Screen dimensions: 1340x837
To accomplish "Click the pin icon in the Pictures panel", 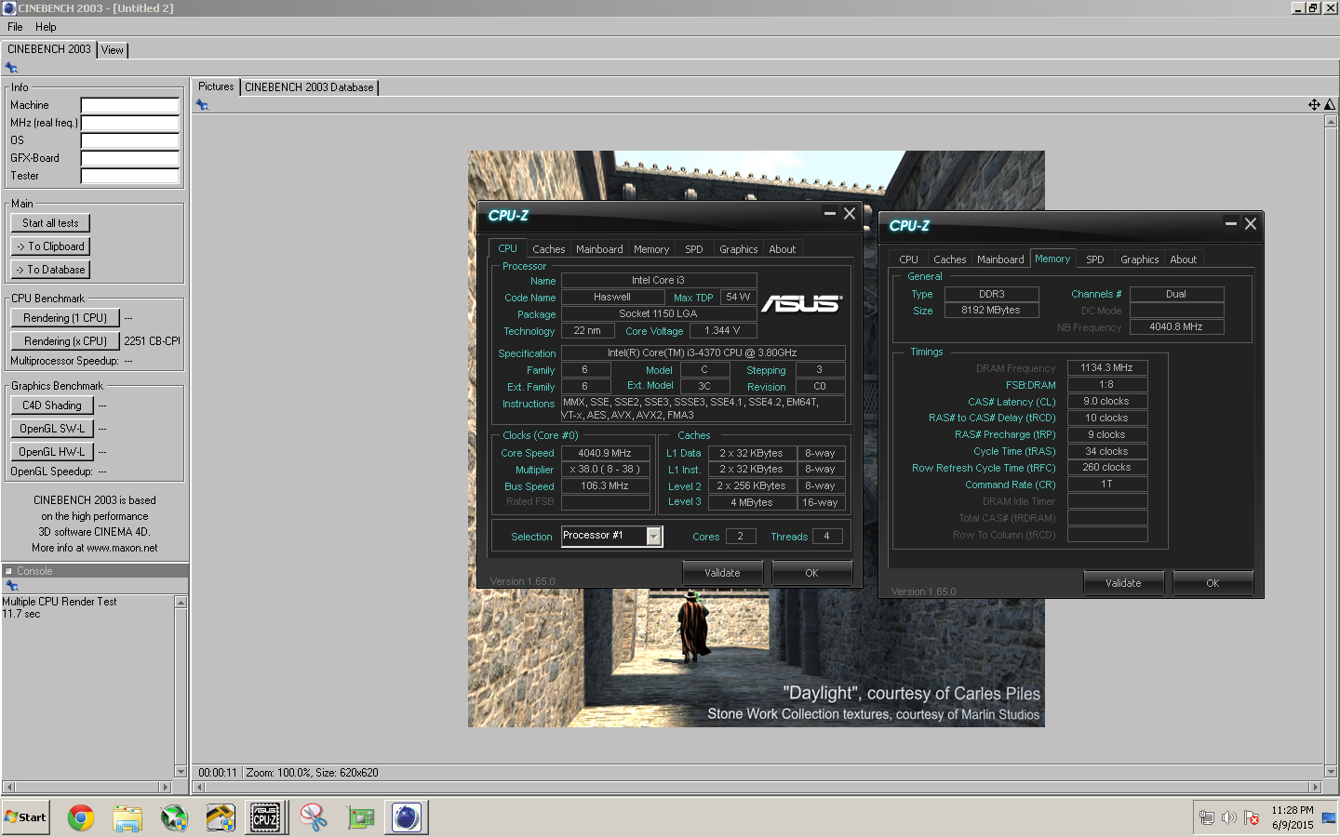I will 202,105.
